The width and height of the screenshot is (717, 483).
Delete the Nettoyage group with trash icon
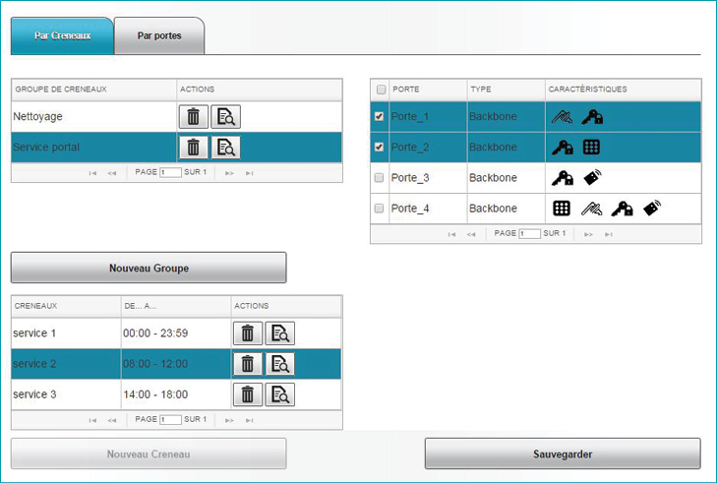(193, 117)
